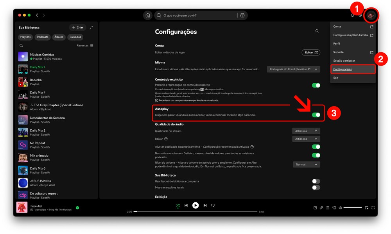Open the lyrics microphone icon
Image resolution: width=391 pixels, height=234 pixels.
[321, 208]
